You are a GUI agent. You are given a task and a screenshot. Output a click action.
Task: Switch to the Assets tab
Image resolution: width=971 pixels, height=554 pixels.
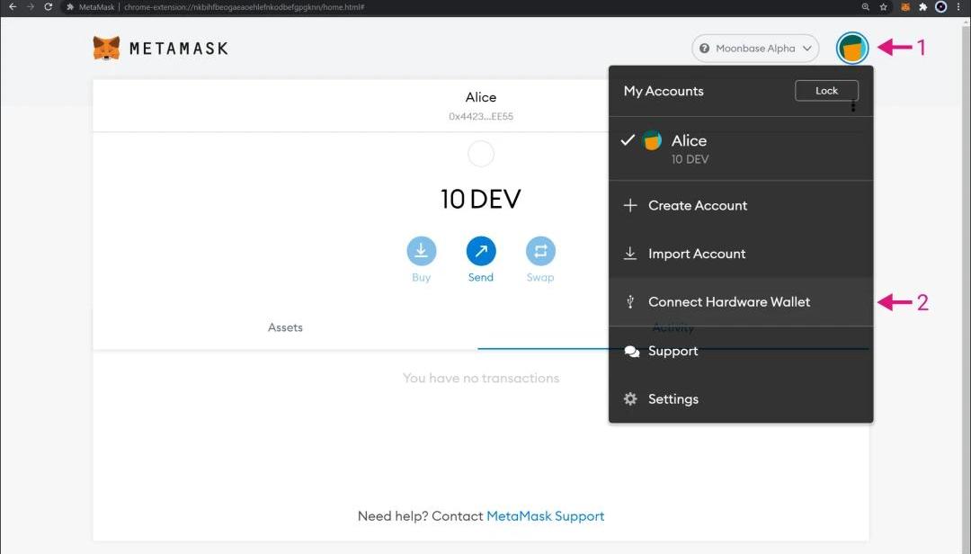click(285, 328)
